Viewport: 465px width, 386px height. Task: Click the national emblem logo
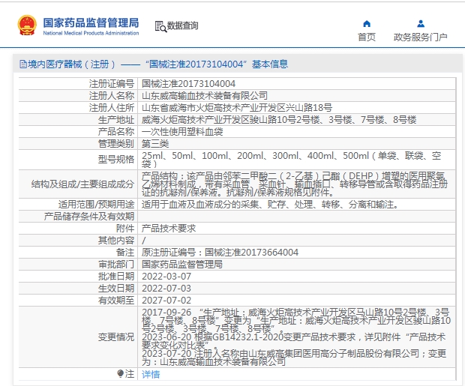click(x=27, y=25)
